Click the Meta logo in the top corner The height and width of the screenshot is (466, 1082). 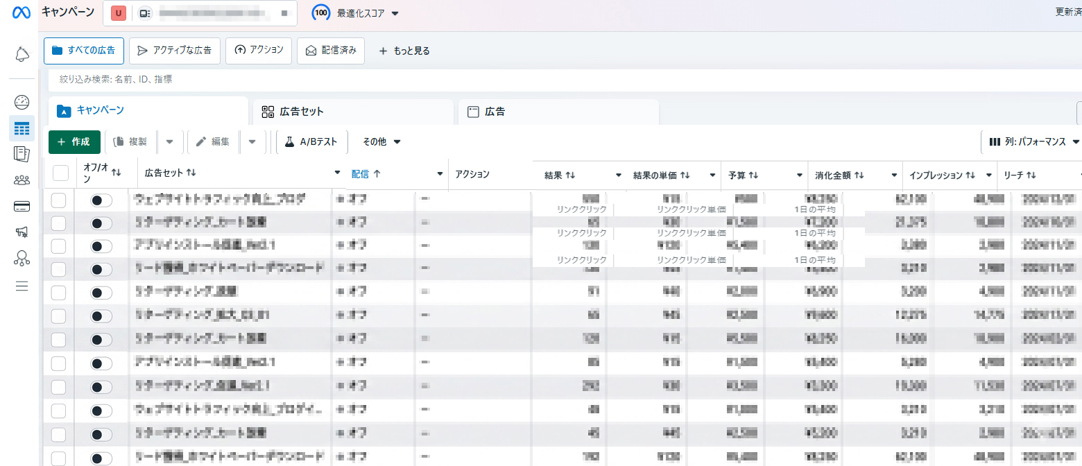[22, 12]
